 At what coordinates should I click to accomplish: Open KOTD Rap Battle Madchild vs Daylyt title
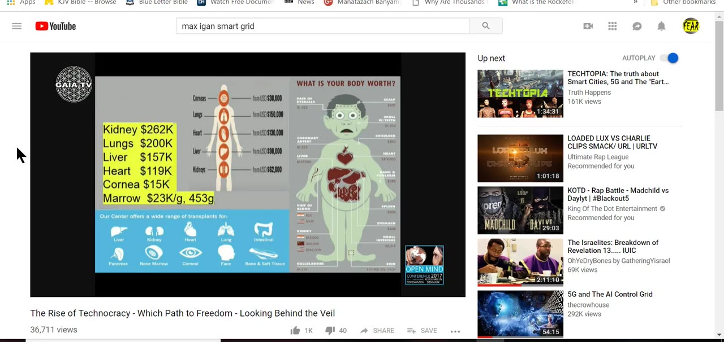[x=618, y=195]
